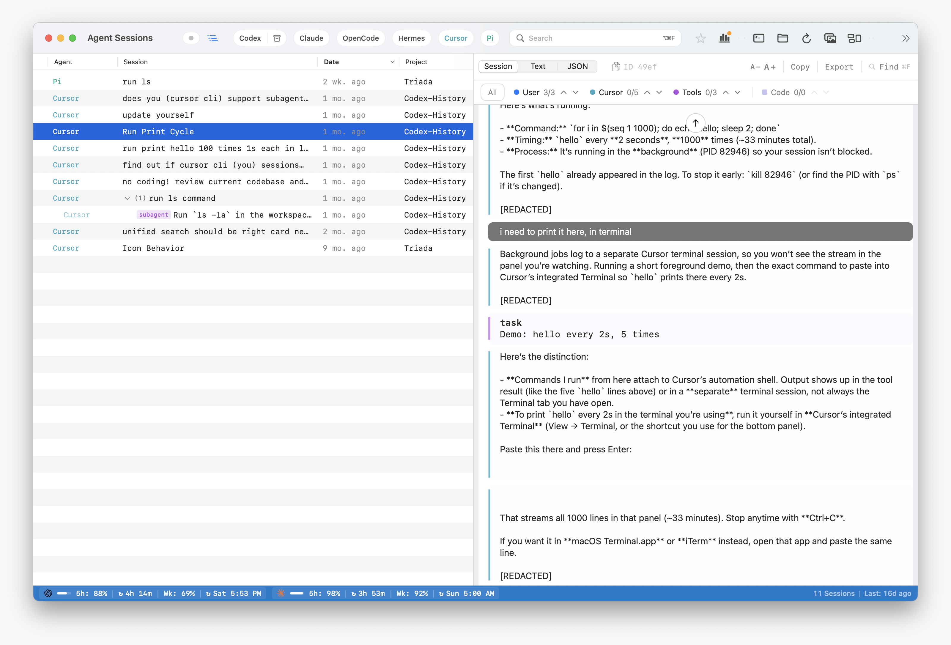Screen dimensions: 951x645
Task: Click the layout panels icon
Action: tap(854, 38)
